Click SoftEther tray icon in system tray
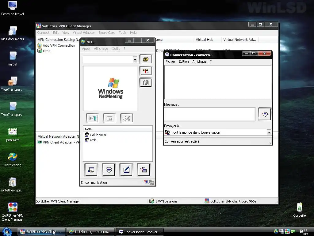This screenshot has width=314, height=236. pos(287,231)
